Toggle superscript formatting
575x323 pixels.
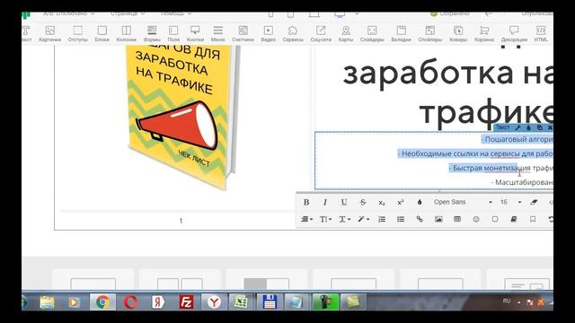point(401,202)
